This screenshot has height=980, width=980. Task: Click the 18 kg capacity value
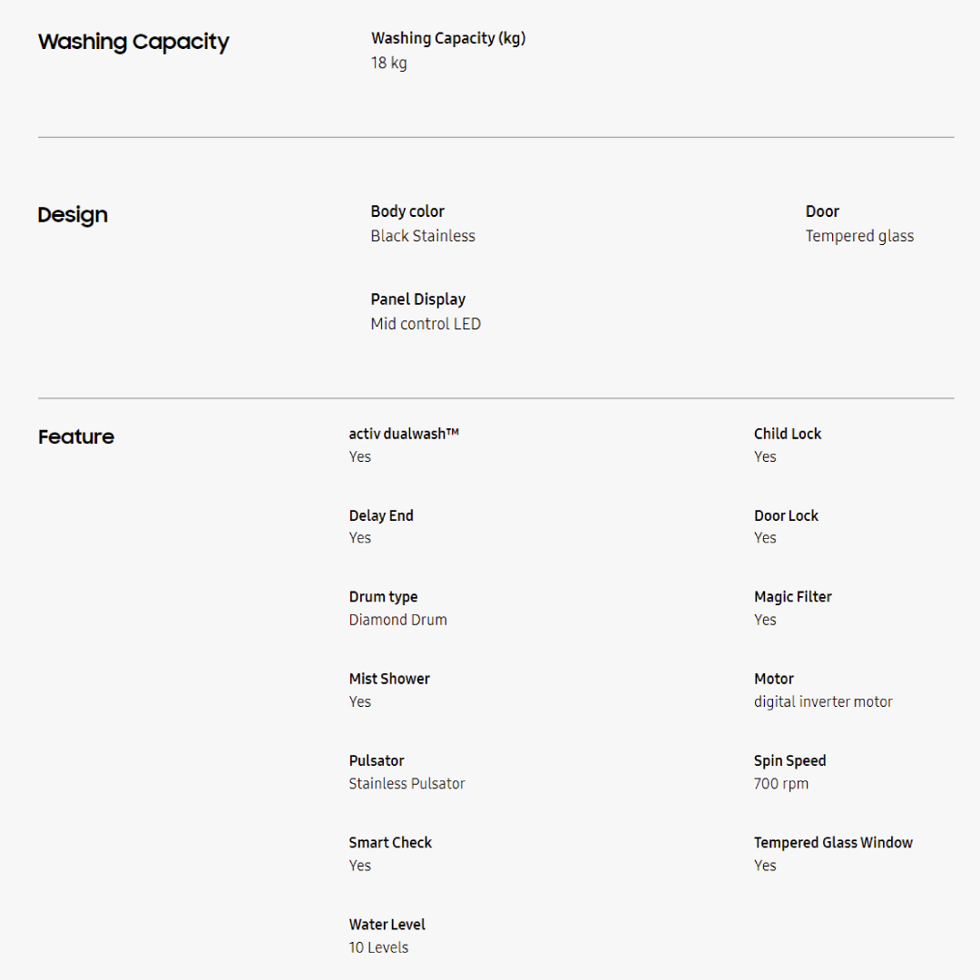[x=388, y=63]
